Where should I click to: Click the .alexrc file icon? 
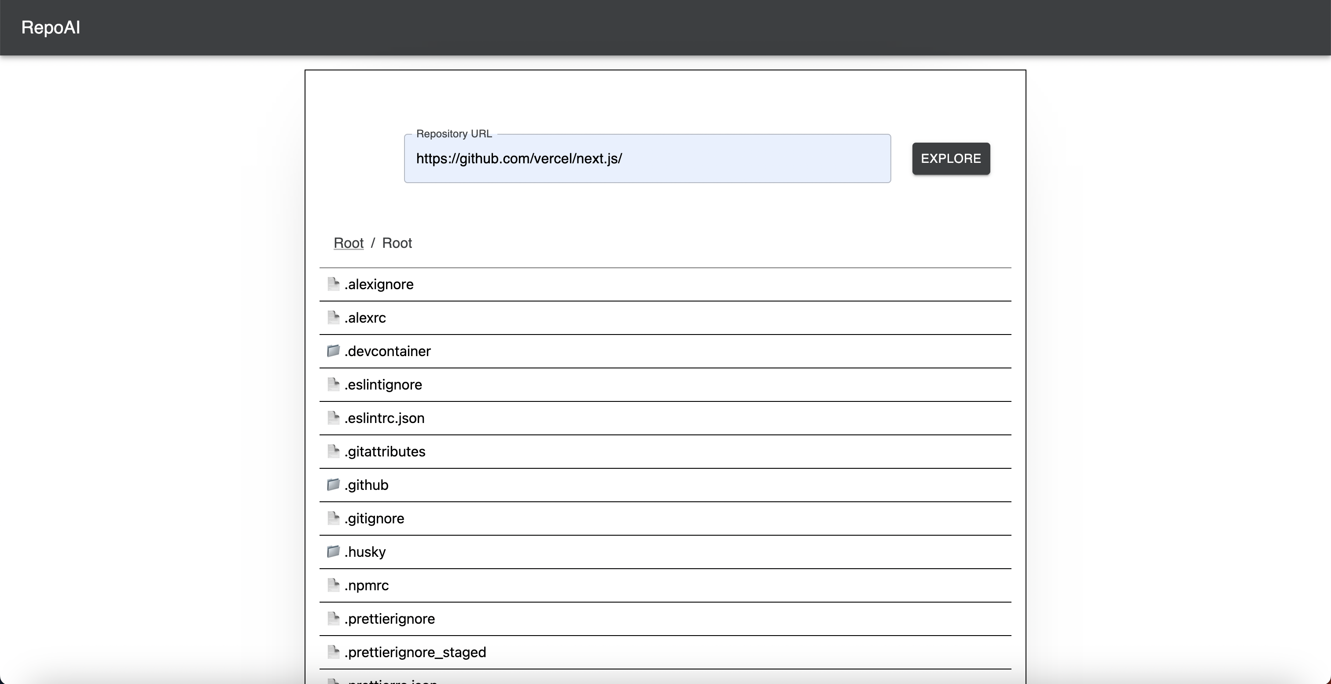click(x=333, y=317)
